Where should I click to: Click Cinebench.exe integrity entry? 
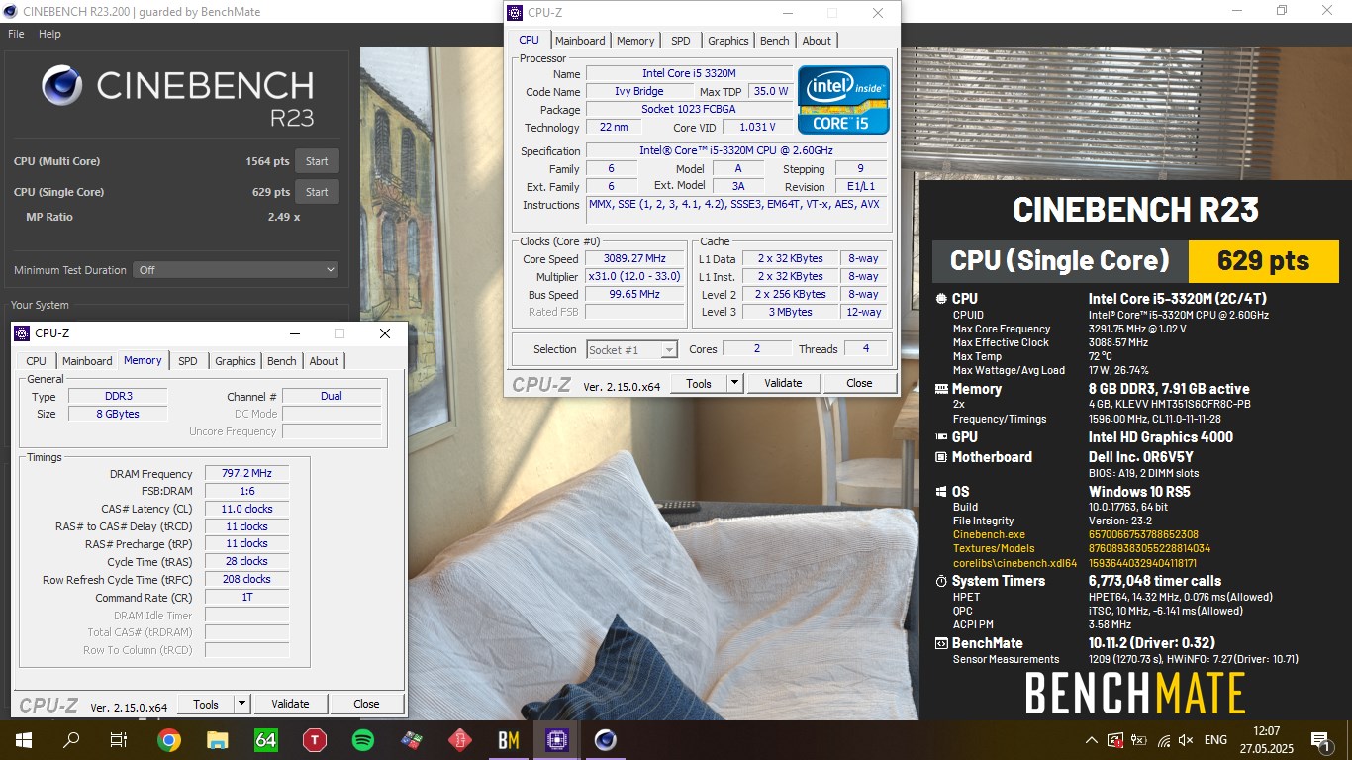click(x=989, y=534)
